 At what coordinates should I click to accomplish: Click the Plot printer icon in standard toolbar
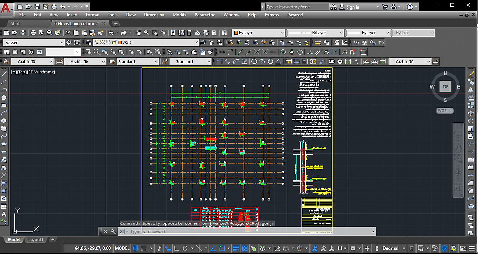pyautogui.click(x=33, y=33)
